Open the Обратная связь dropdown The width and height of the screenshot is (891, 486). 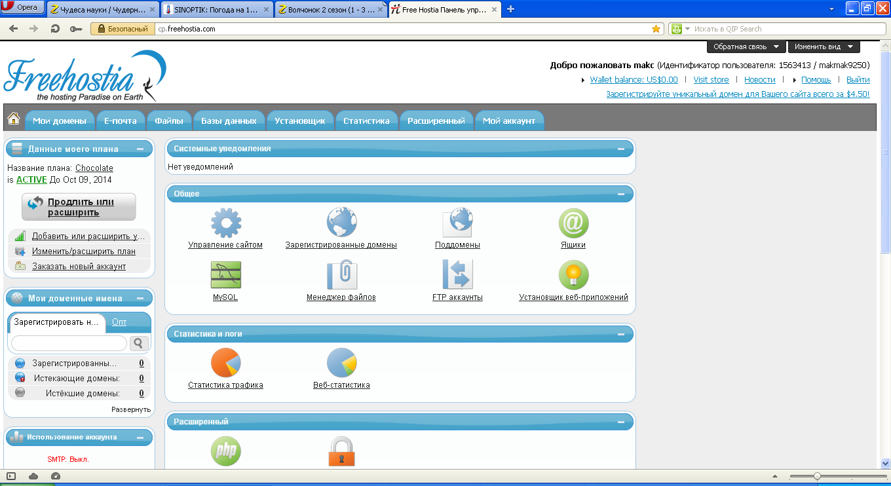click(x=746, y=47)
